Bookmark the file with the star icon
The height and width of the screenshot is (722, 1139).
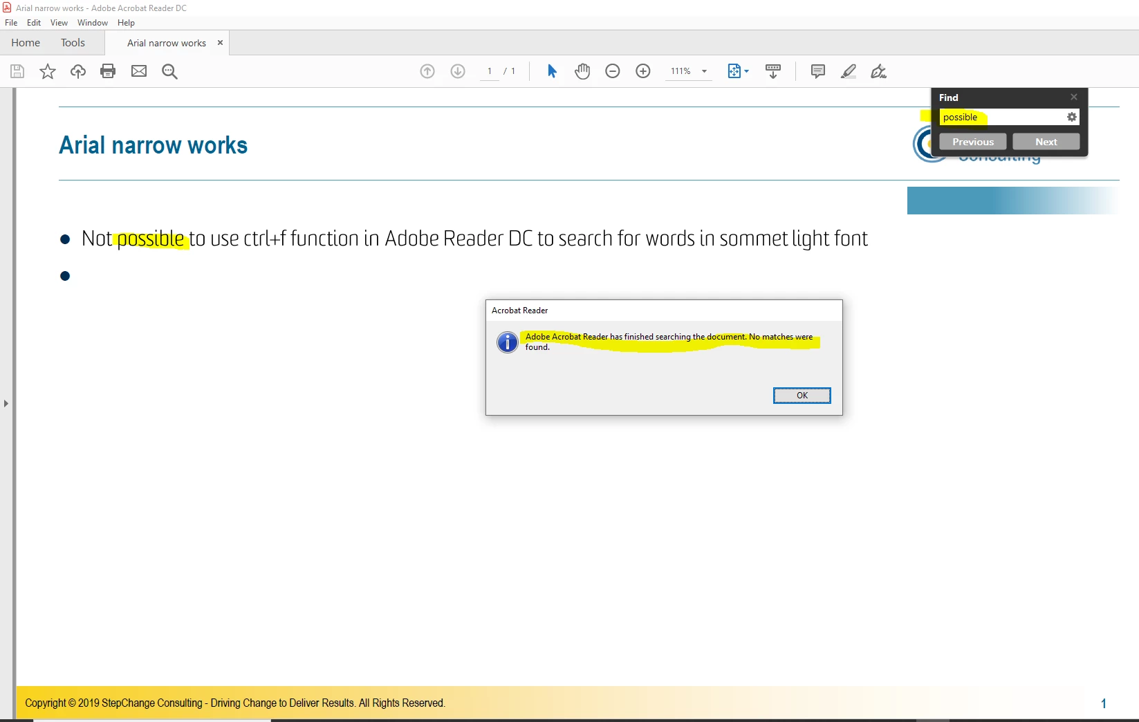coord(48,71)
